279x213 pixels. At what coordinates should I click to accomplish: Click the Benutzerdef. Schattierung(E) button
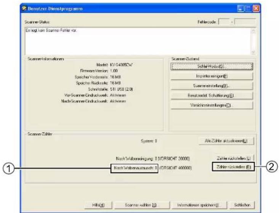tap(212, 96)
